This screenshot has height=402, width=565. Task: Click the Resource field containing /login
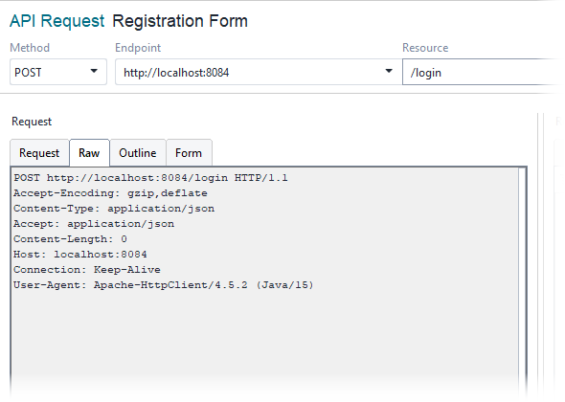point(484,72)
